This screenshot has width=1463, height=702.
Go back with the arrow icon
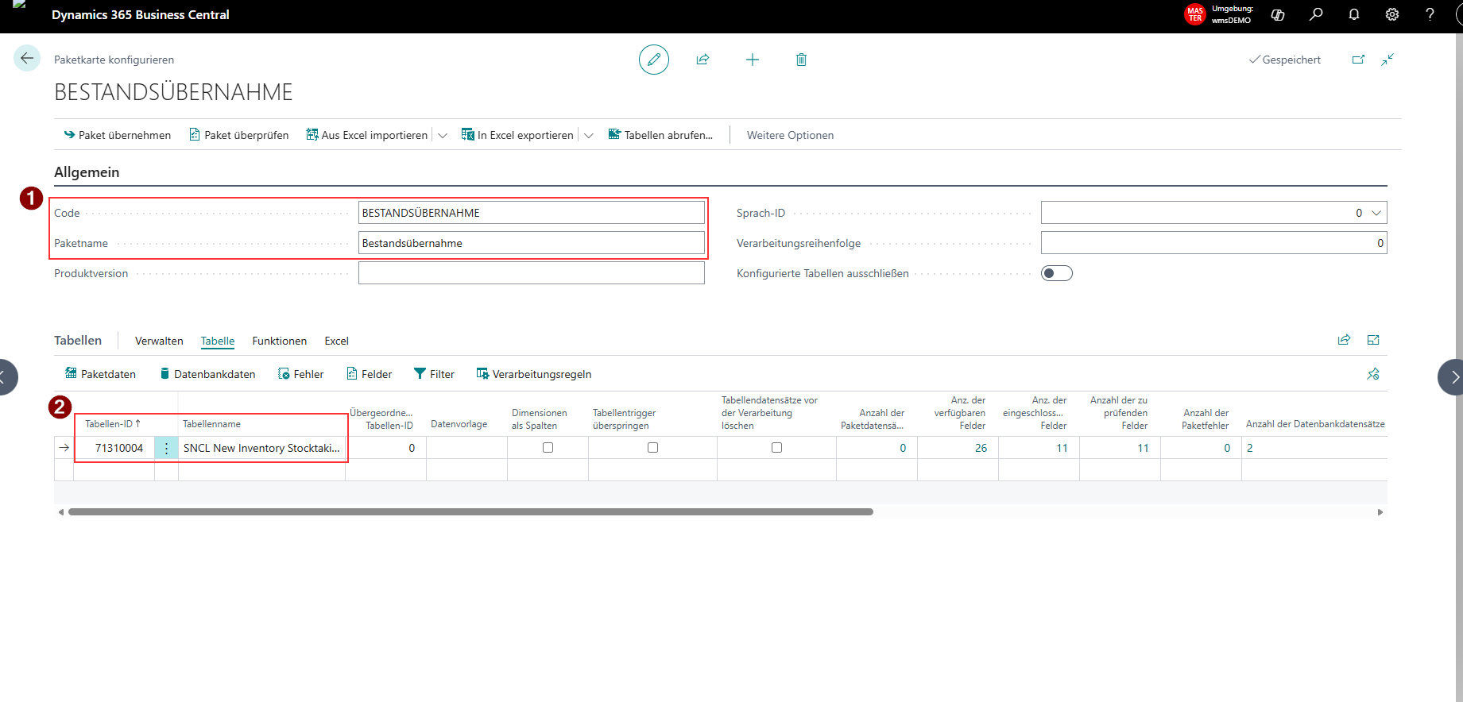click(27, 58)
